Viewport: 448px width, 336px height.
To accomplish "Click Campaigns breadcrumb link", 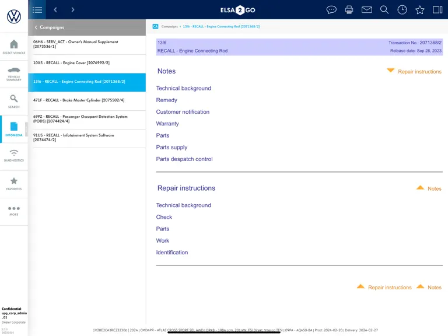I will pyautogui.click(x=169, y=27).
